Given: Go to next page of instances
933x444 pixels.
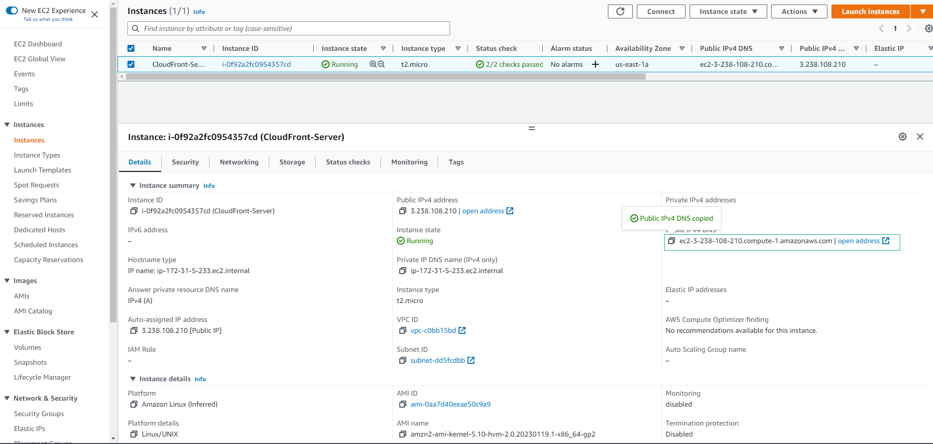Looking at the screenshot, I should pos(909,28).
